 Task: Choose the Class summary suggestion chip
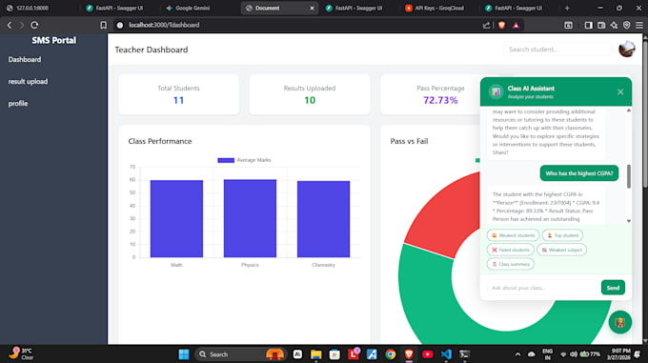[511, 264]
